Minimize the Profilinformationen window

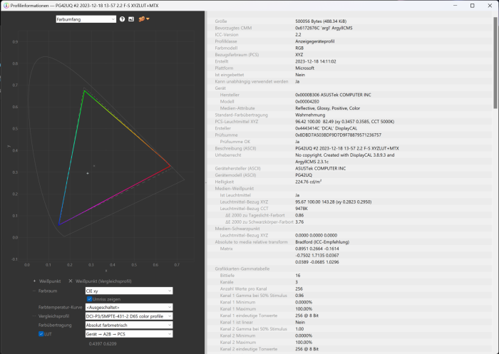(456, 6)
